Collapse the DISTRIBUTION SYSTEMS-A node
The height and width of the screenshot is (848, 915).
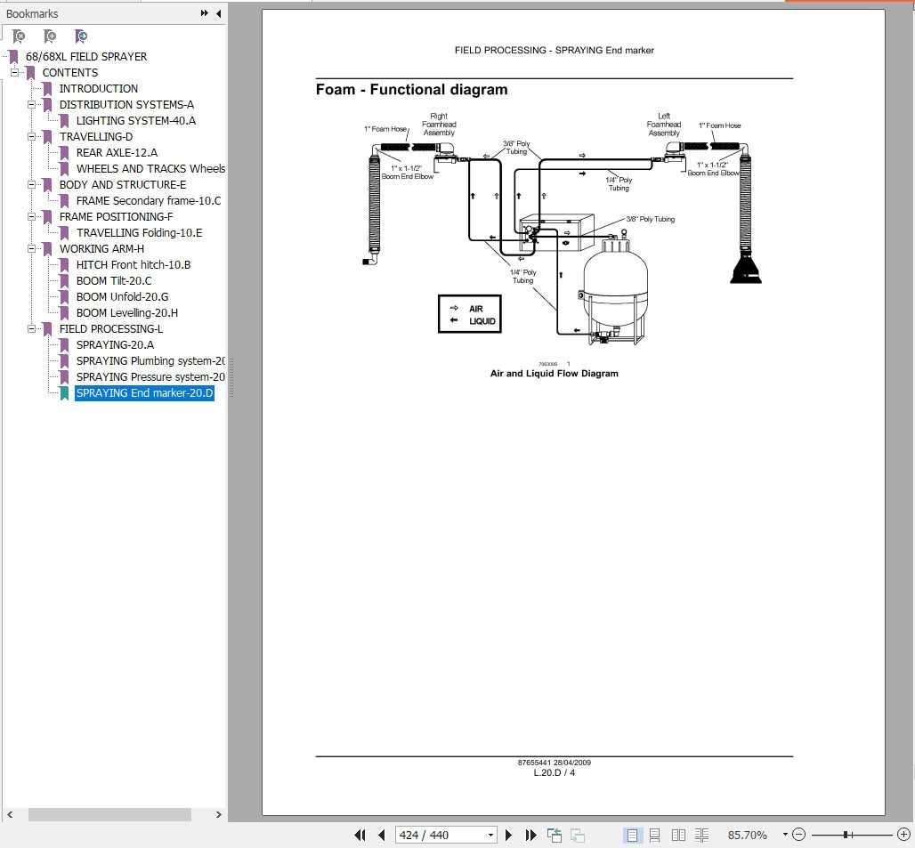(x=31, y=104)
